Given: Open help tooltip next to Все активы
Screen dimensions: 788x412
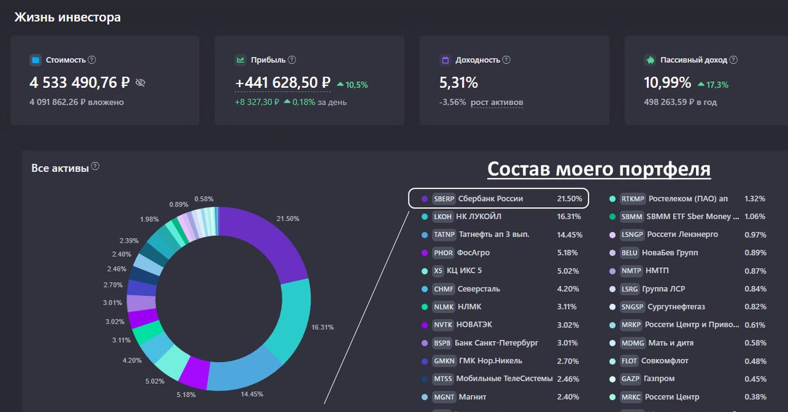Looking at the screenshot, I should (x=95, y=167).
